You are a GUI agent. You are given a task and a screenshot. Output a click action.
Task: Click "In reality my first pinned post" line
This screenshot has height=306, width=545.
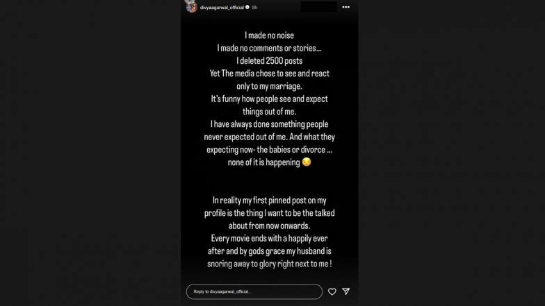click(269, 201)
